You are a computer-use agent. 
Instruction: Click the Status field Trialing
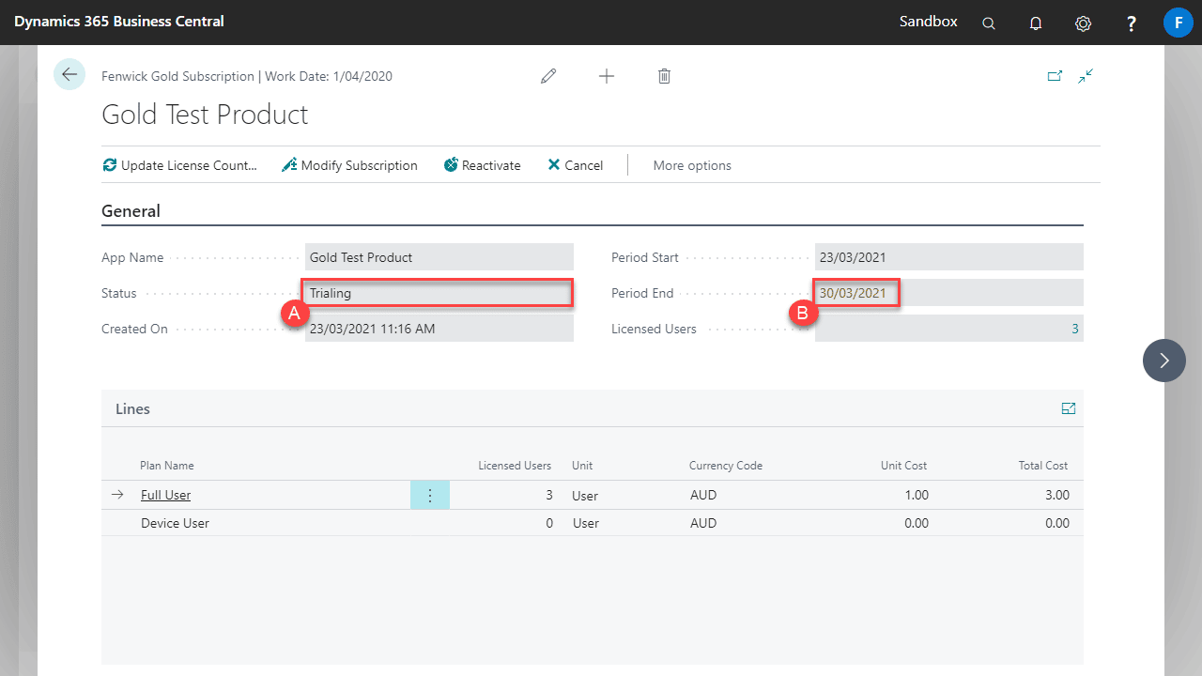click(x=439, y=293)
